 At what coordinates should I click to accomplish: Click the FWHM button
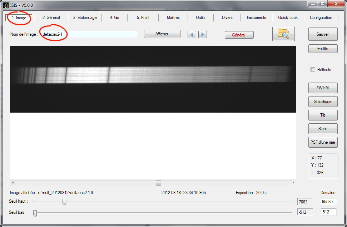point(323,88)
